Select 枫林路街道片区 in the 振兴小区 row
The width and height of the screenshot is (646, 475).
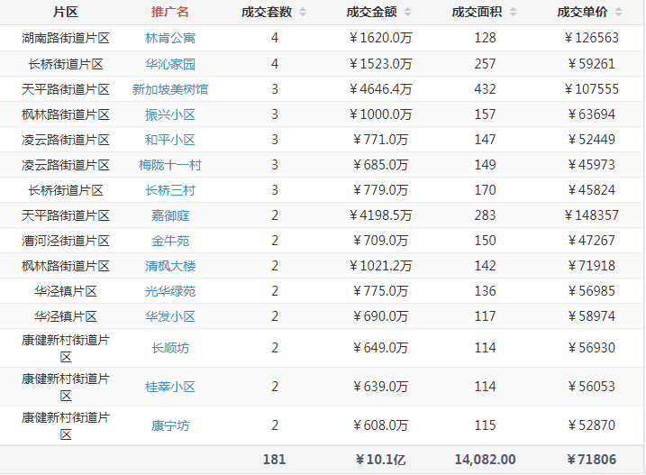pos(66,114)
